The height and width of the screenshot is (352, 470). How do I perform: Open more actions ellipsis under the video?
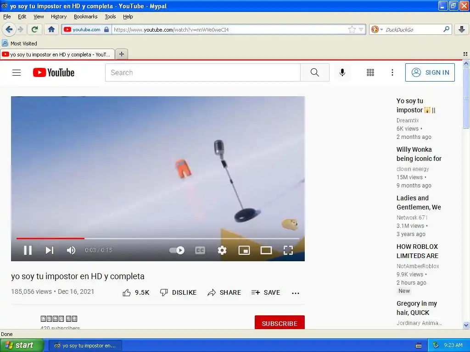pyautogui.click(x=296, y=293)
